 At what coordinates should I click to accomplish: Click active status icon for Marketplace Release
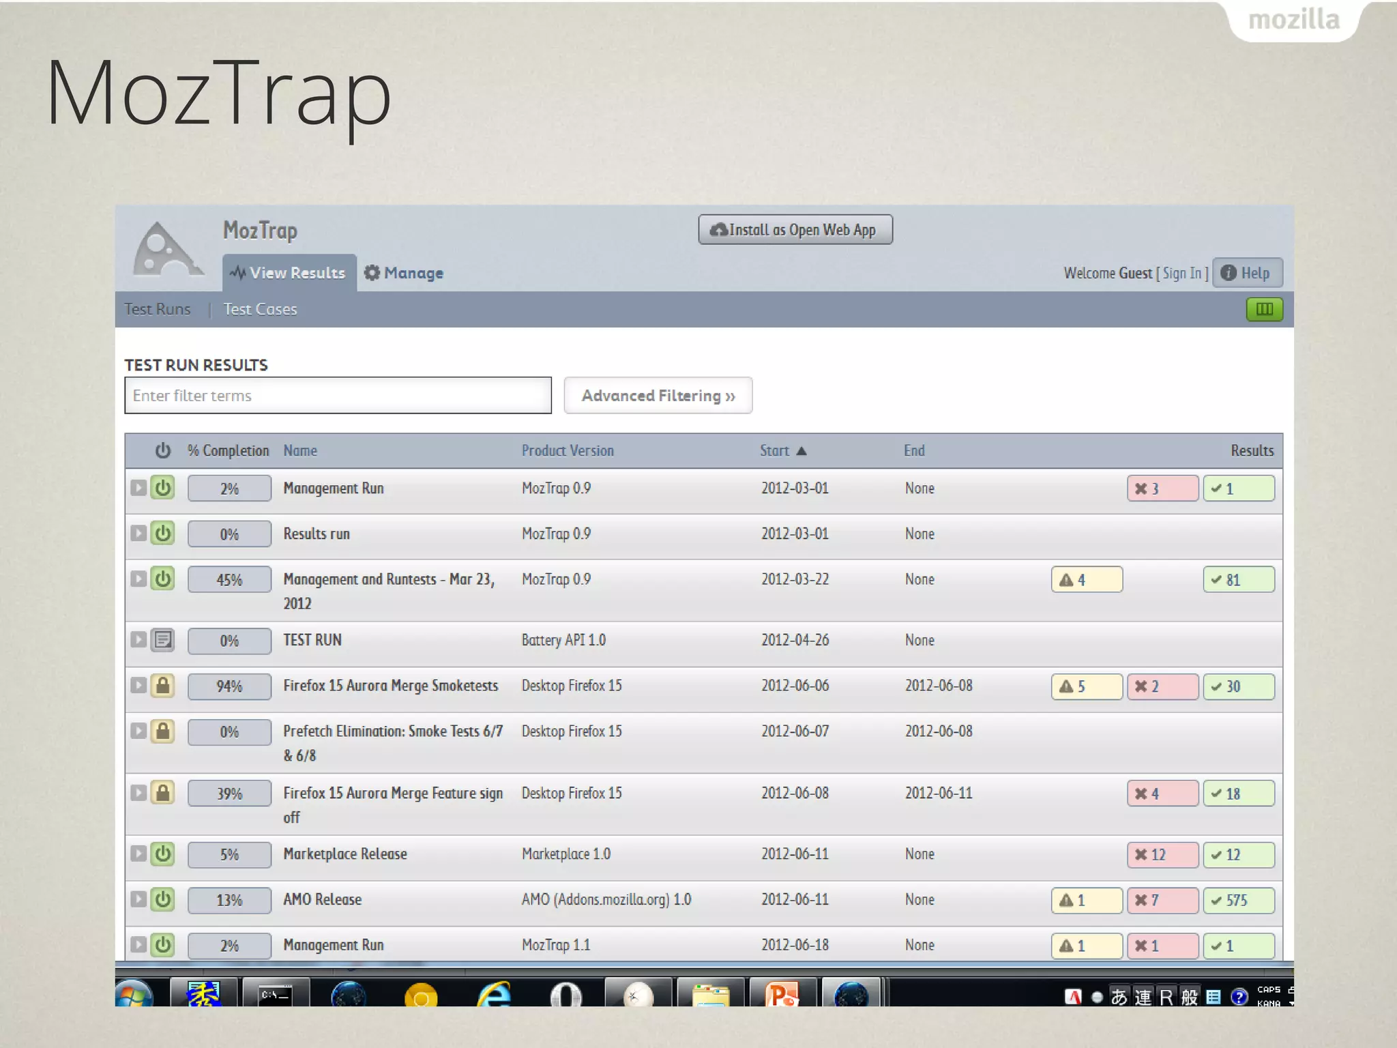point(162,854)
